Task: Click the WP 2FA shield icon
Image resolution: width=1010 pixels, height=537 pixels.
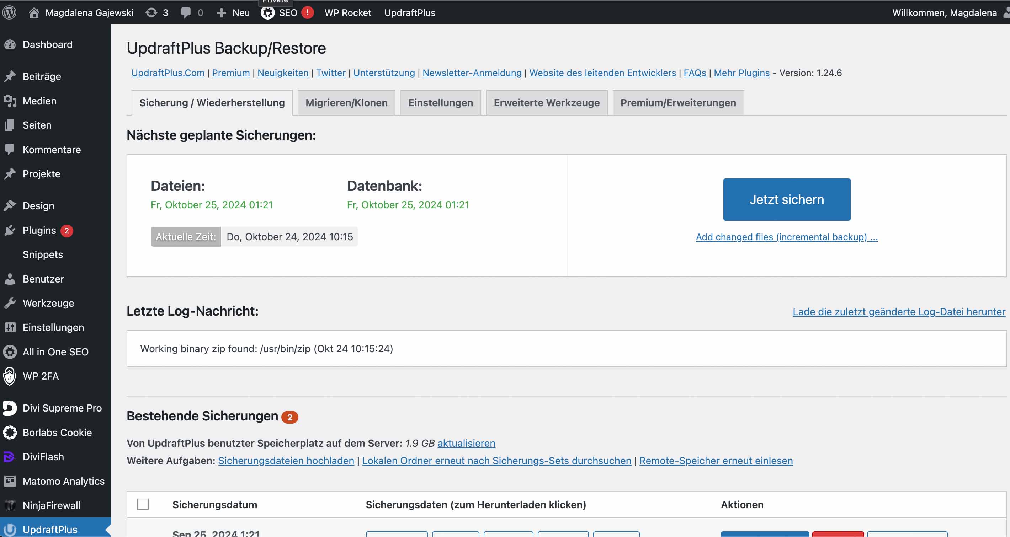Action: (x=9, y=376)
